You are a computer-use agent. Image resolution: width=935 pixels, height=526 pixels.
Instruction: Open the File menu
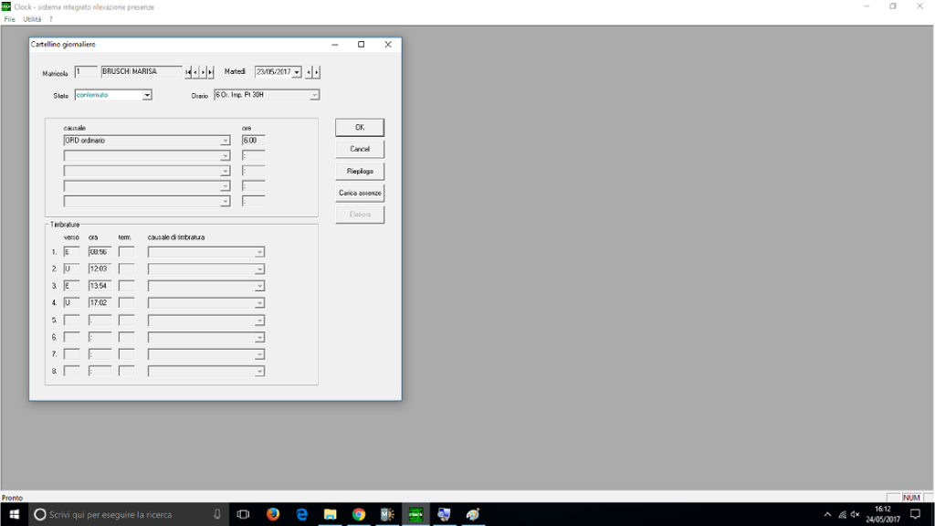[x=10, y=19]
